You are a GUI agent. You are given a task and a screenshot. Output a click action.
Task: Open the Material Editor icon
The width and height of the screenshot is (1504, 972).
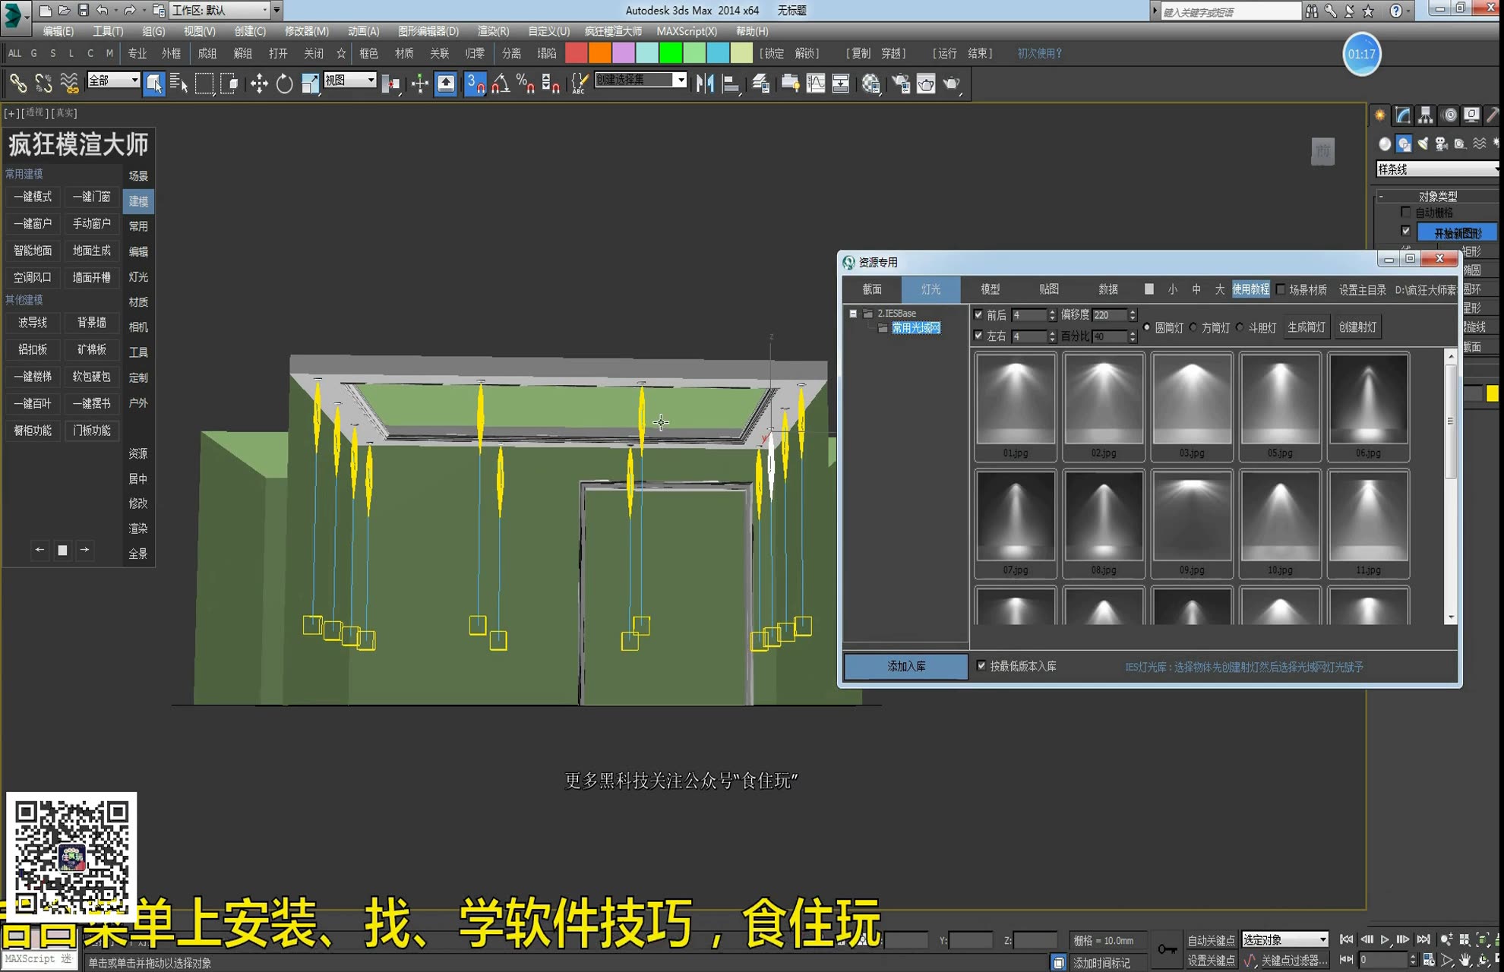point(870,83)
